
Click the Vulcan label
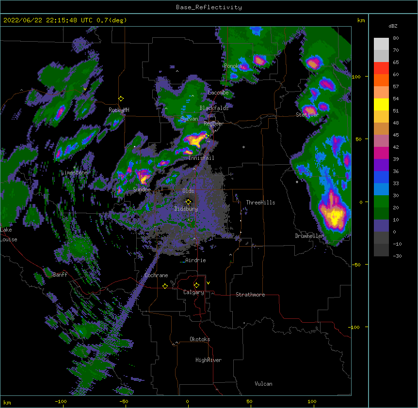pyautogui.click(x=263, y=384)
